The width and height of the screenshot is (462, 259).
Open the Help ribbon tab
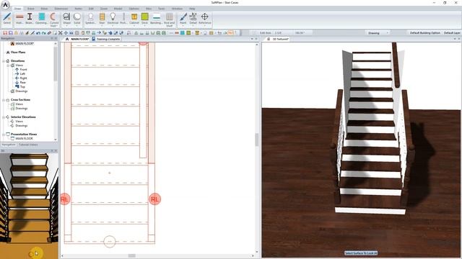(x=192, y=9)
